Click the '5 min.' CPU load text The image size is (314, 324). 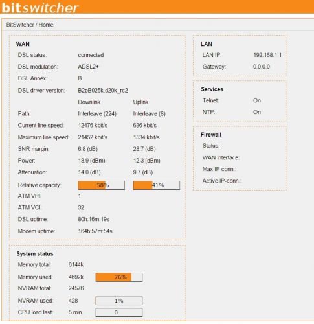click(x=76, y=312)
